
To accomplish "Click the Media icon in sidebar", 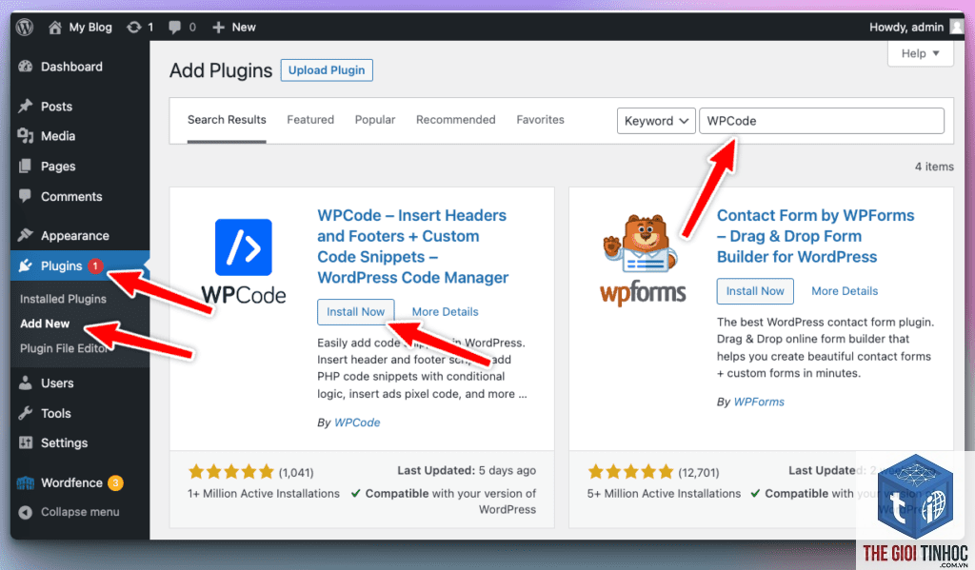I will [26, 135].
